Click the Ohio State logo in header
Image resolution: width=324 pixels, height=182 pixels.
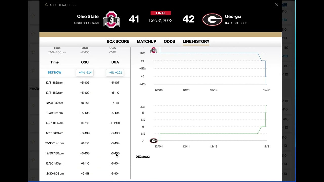click(x=111, y=19)
